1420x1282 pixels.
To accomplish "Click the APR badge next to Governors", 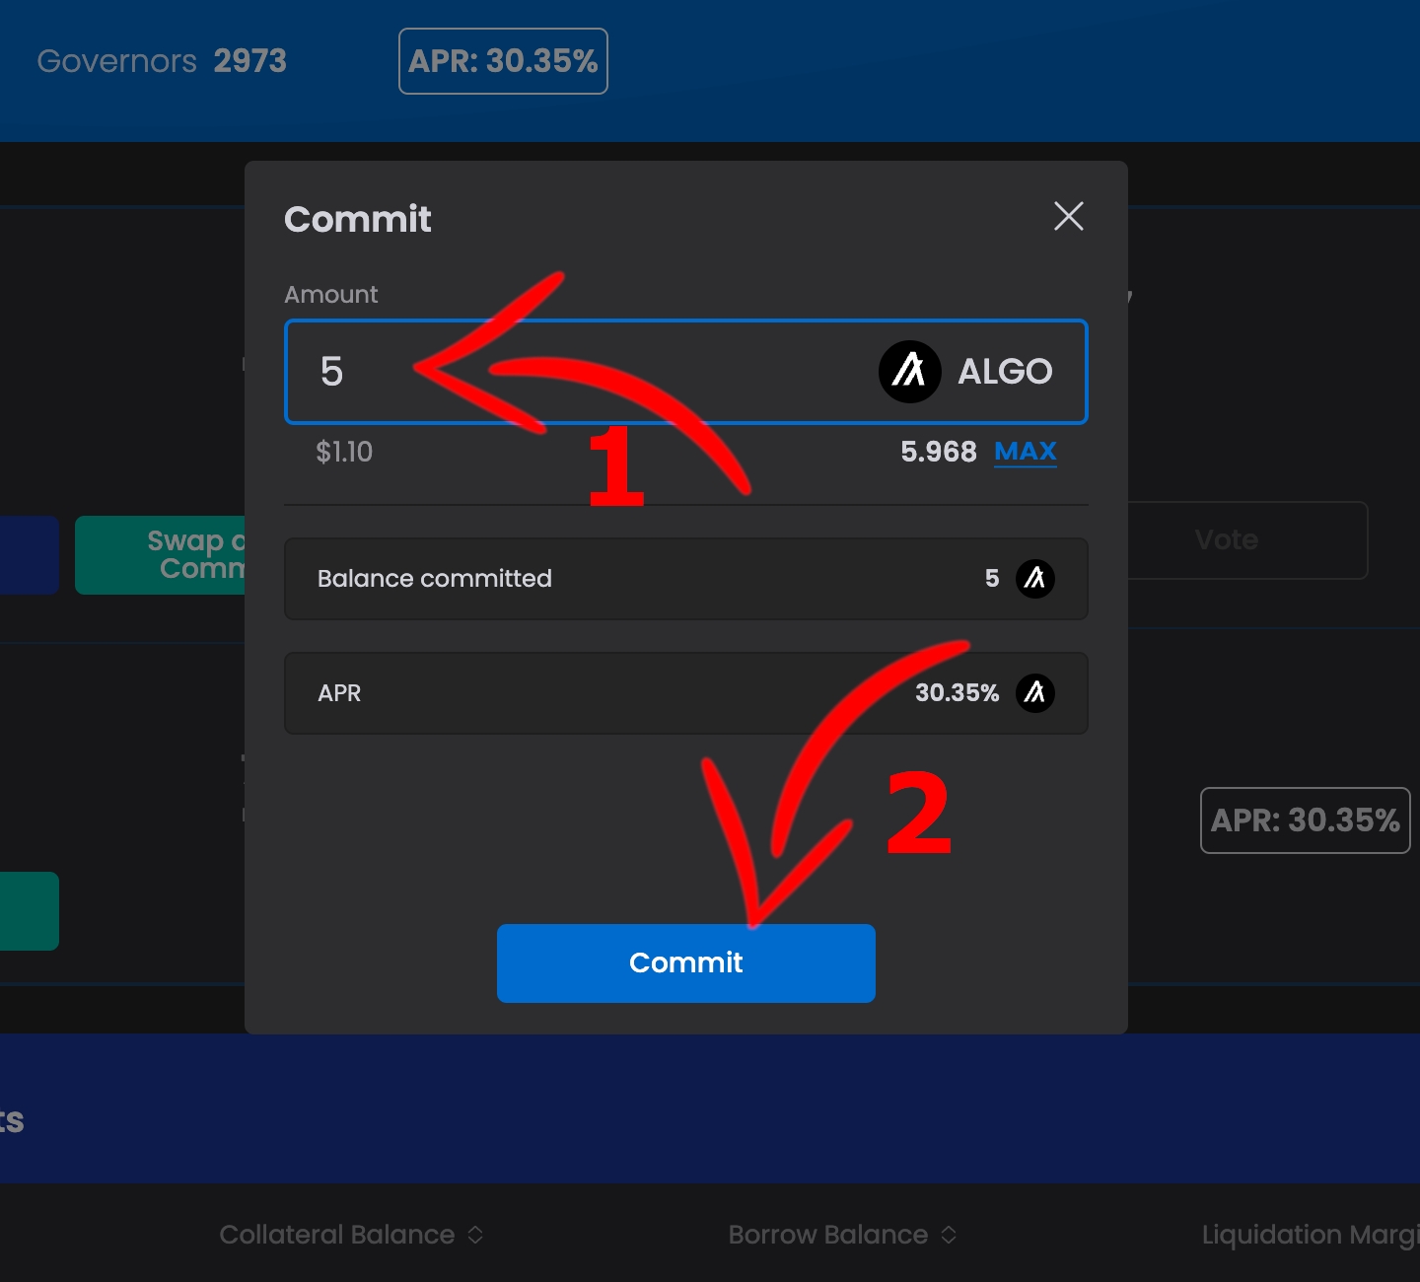I will (503, 61).
